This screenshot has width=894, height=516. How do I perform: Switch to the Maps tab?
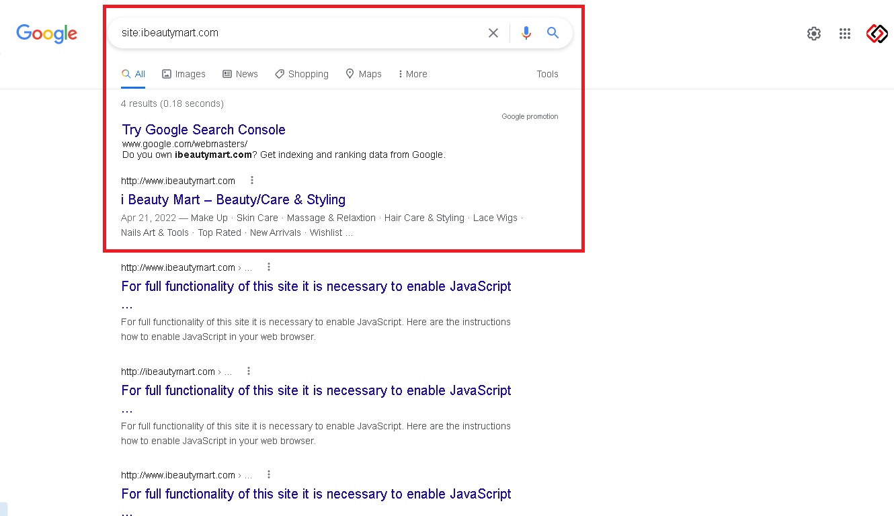364,74
